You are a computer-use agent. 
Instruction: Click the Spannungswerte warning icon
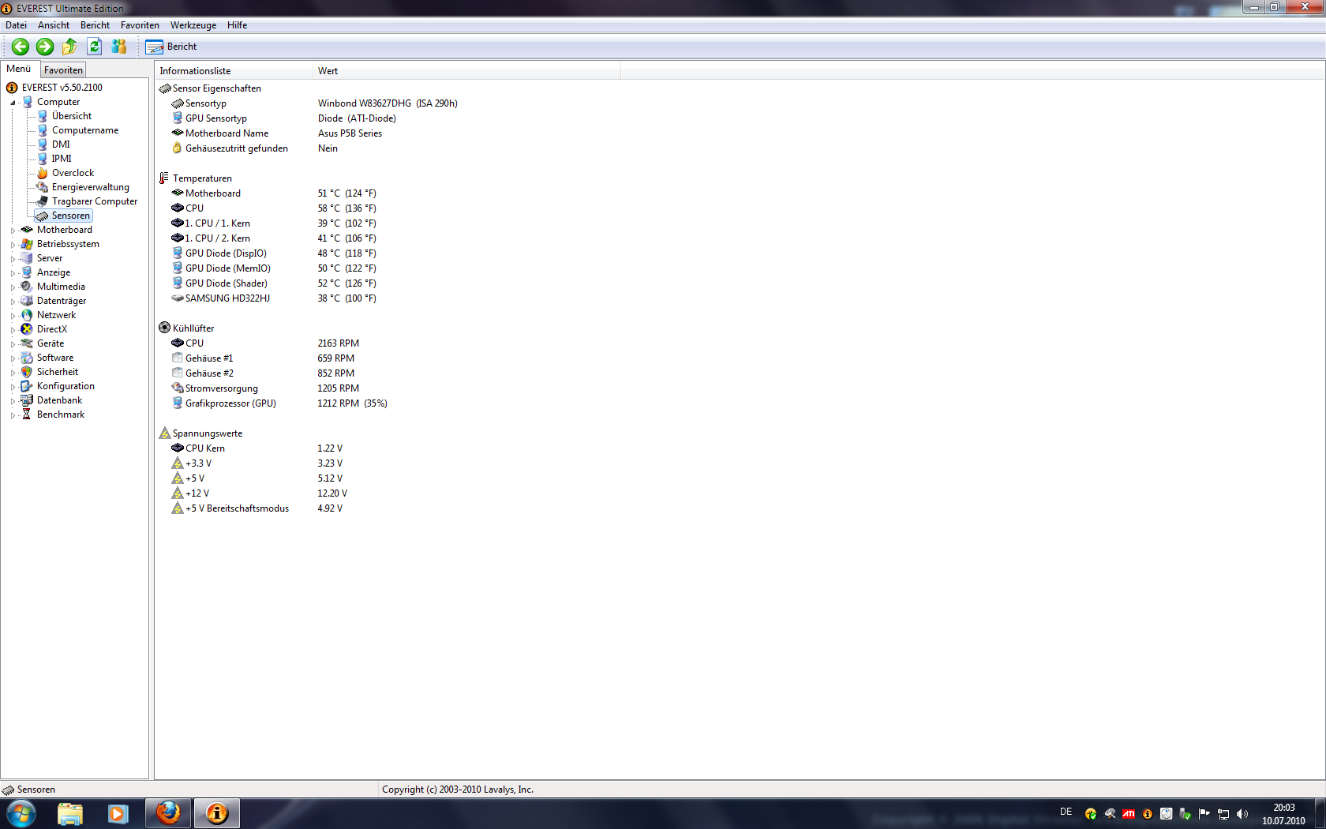pyautogui.click(x=164, y=433)
